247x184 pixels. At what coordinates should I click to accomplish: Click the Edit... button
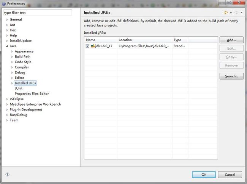[x=231, y=48]
